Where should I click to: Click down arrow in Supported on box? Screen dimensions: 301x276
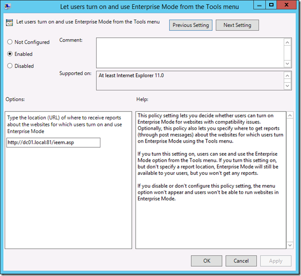click(x=287, y=85)
